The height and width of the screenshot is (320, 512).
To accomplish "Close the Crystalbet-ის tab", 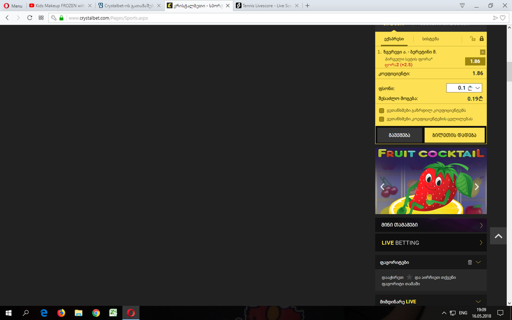I will point(158,5).
